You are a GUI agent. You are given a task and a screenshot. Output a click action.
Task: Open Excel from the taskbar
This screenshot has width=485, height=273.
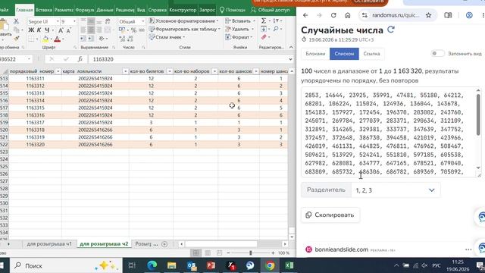pyautogui.click(x=289, y=265)
